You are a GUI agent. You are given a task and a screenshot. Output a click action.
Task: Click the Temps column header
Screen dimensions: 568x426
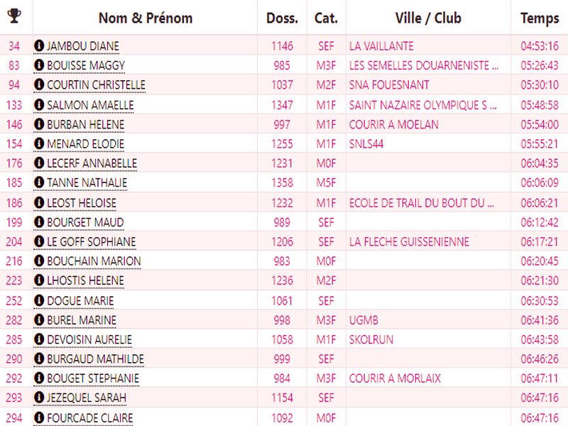(x=539, y=18)
